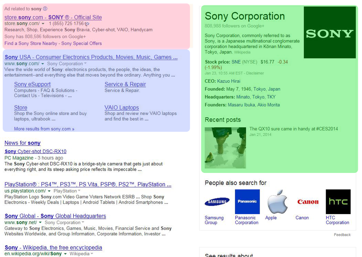
Task: Click Sony has 808,586 followers on Google+ text
Action: click(45, 36)
